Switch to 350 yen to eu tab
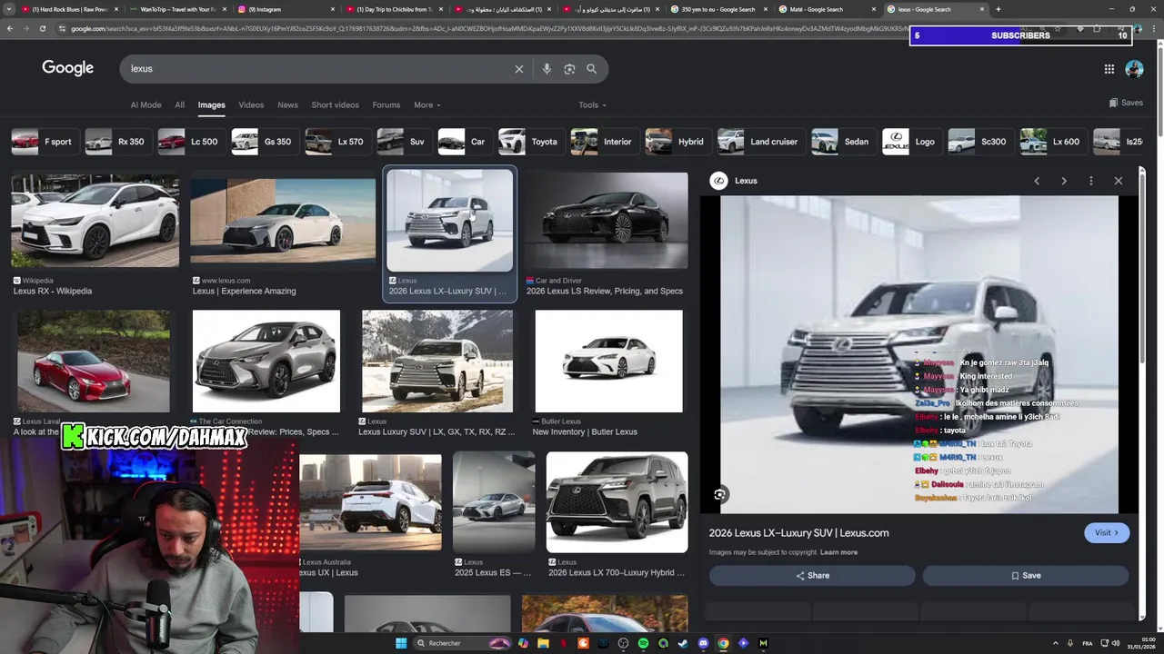This screenshot has width=1164, height=654. point(718,9)
